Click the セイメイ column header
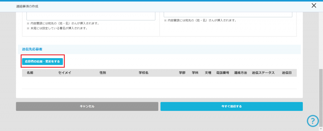The height and width of the screenshot is (131, 323). pos(65,73)
